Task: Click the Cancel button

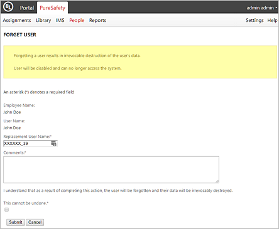Action: [35, 222]
